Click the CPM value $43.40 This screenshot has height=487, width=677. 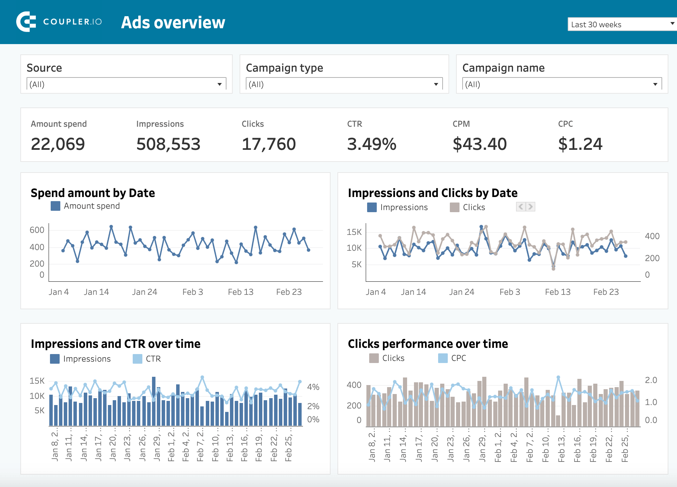(479, 144)
